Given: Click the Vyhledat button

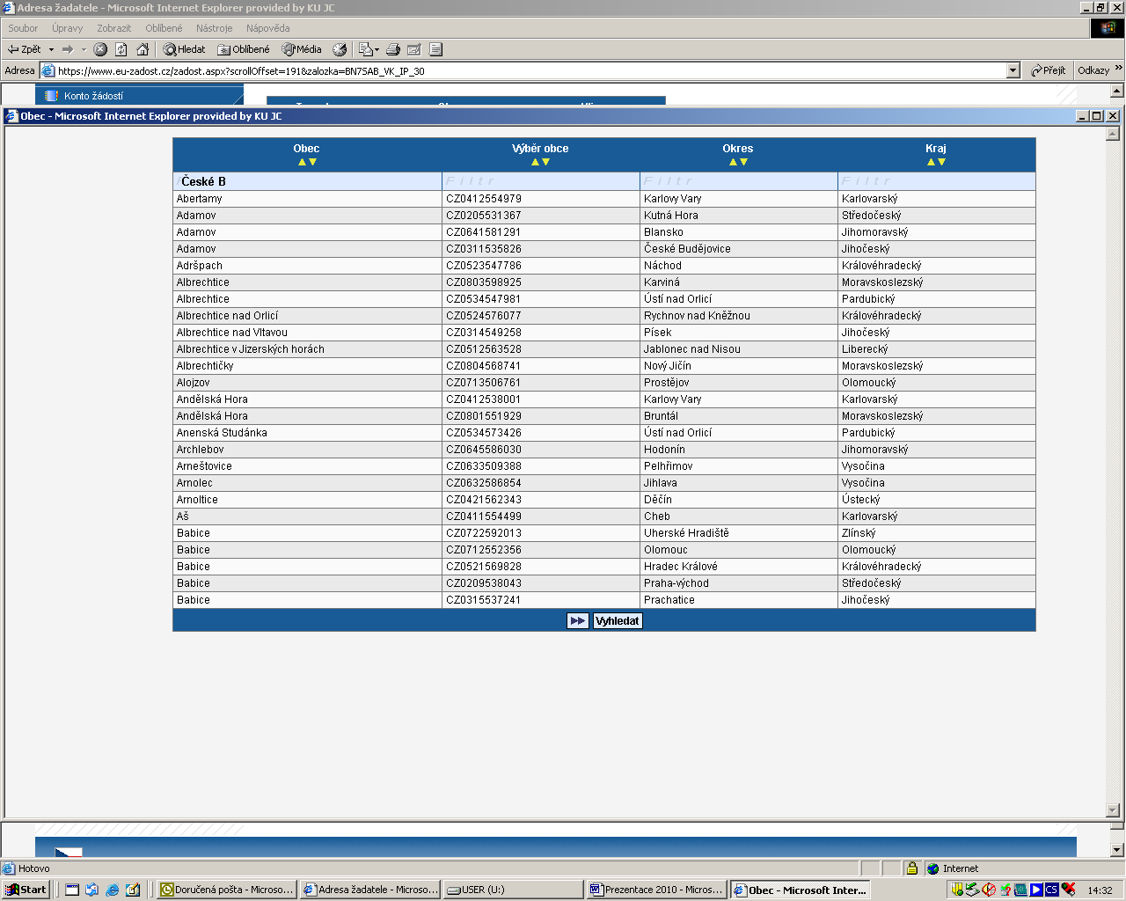Looking at the screenshot, I should (618, 621).
